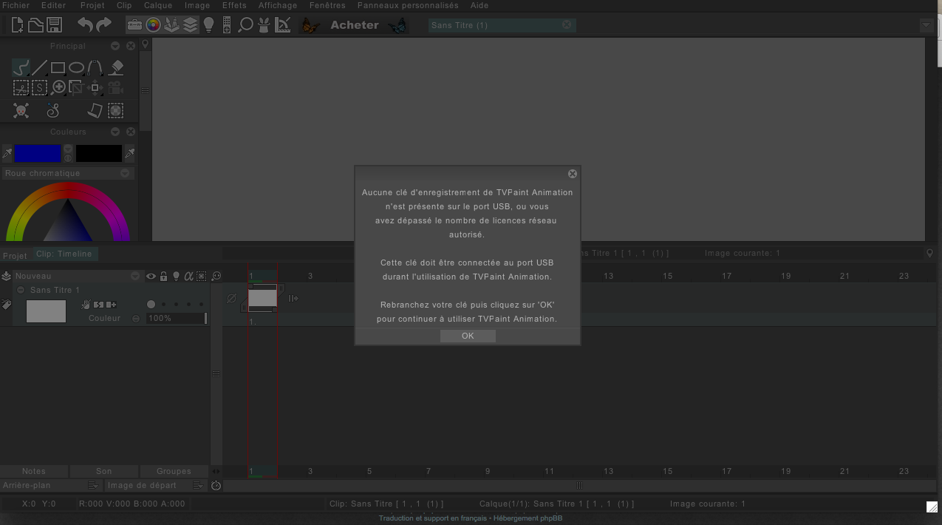Click OK in the USB key dialog
This screenshot has width=942, height=525.
468,336
